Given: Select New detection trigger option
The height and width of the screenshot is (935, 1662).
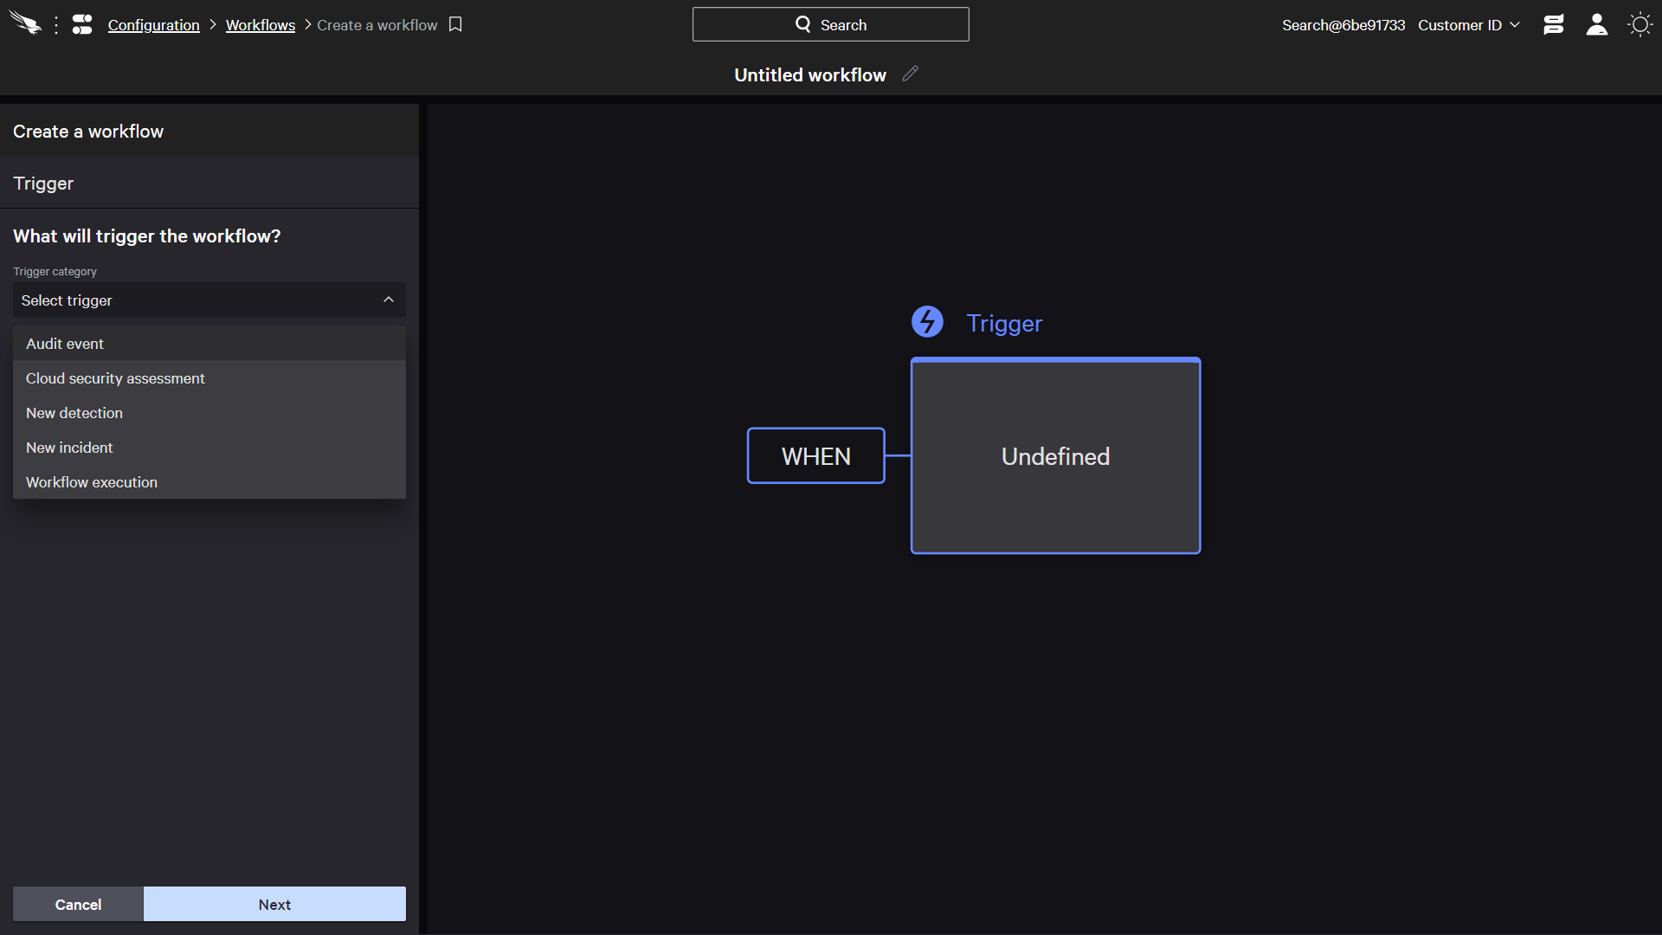Looking at the screenshot, I should click(x=74, y=412).
